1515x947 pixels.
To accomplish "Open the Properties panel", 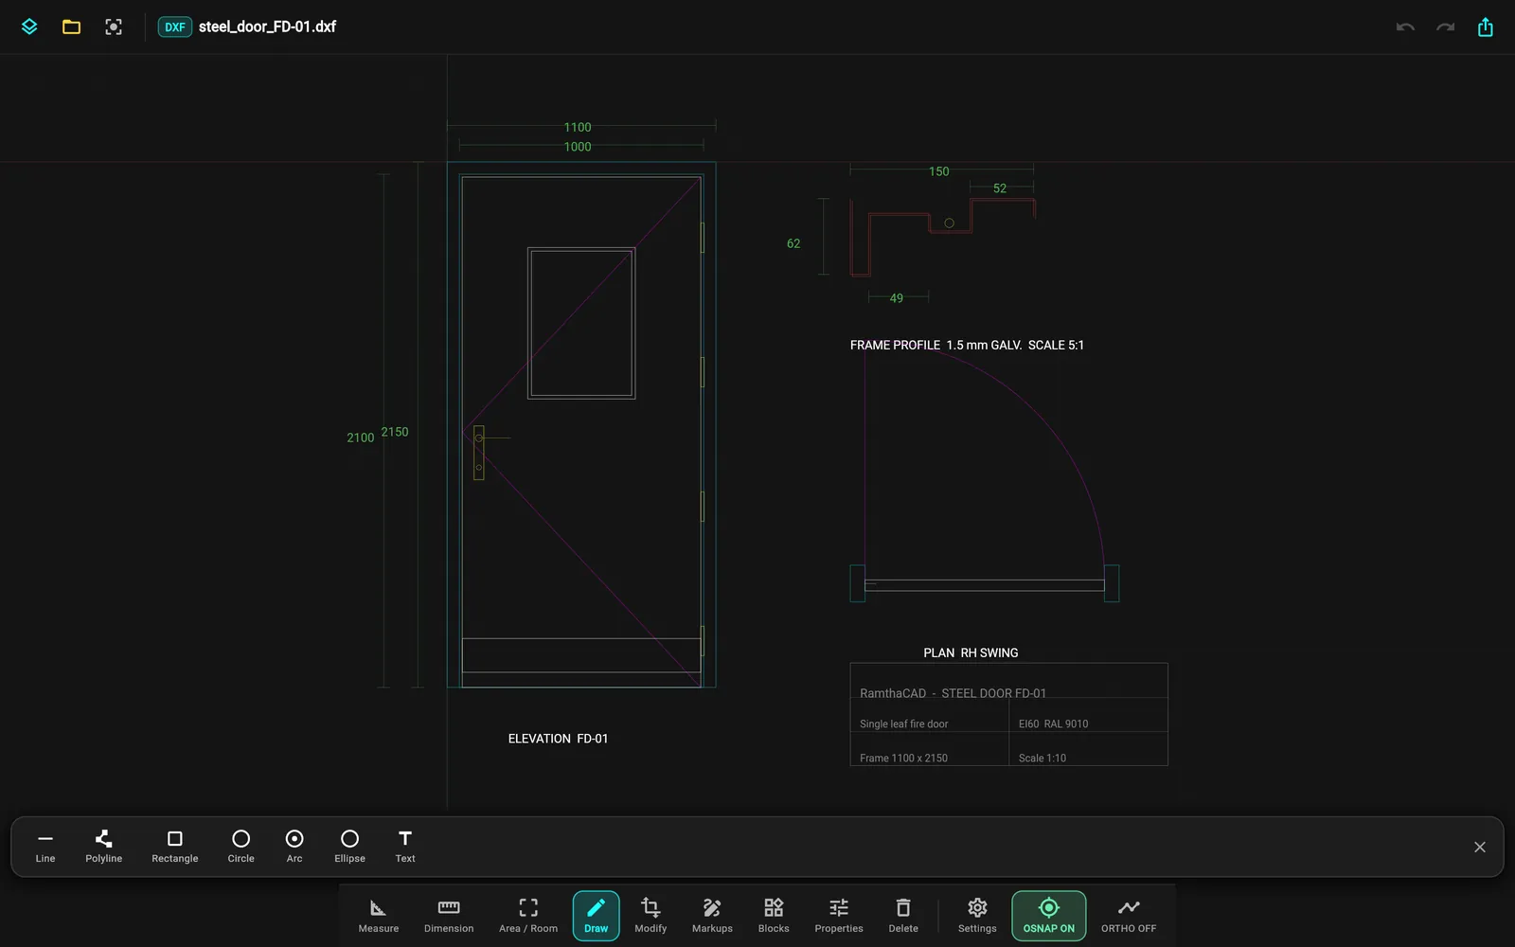I will pyautogui.click(x=839, y=916).
